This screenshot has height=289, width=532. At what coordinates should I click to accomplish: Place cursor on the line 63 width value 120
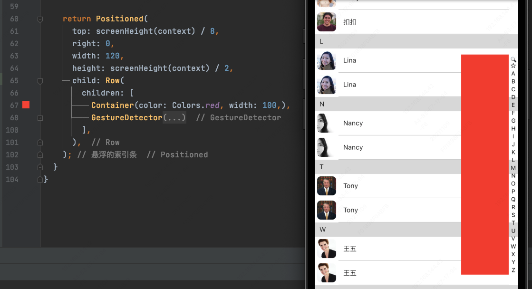coord(112,56)
